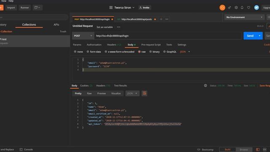Viewport: 270px width, 152px height.
Task: Switch response view to Pretty
Action: coord(78,93)
